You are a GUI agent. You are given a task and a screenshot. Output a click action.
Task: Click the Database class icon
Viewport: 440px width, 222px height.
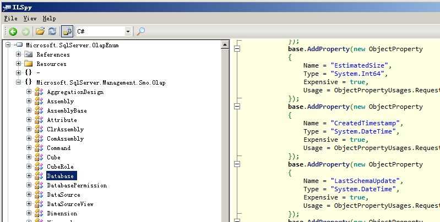(x=39, y=176)
